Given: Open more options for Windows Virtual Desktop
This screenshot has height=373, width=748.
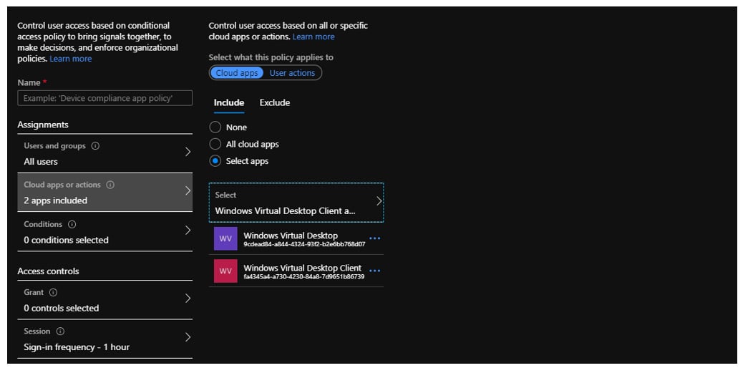Looking at the screenshot, I should 375,238.
